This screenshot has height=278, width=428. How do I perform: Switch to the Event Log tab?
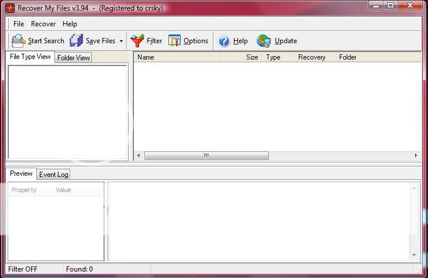pos(54,175)
